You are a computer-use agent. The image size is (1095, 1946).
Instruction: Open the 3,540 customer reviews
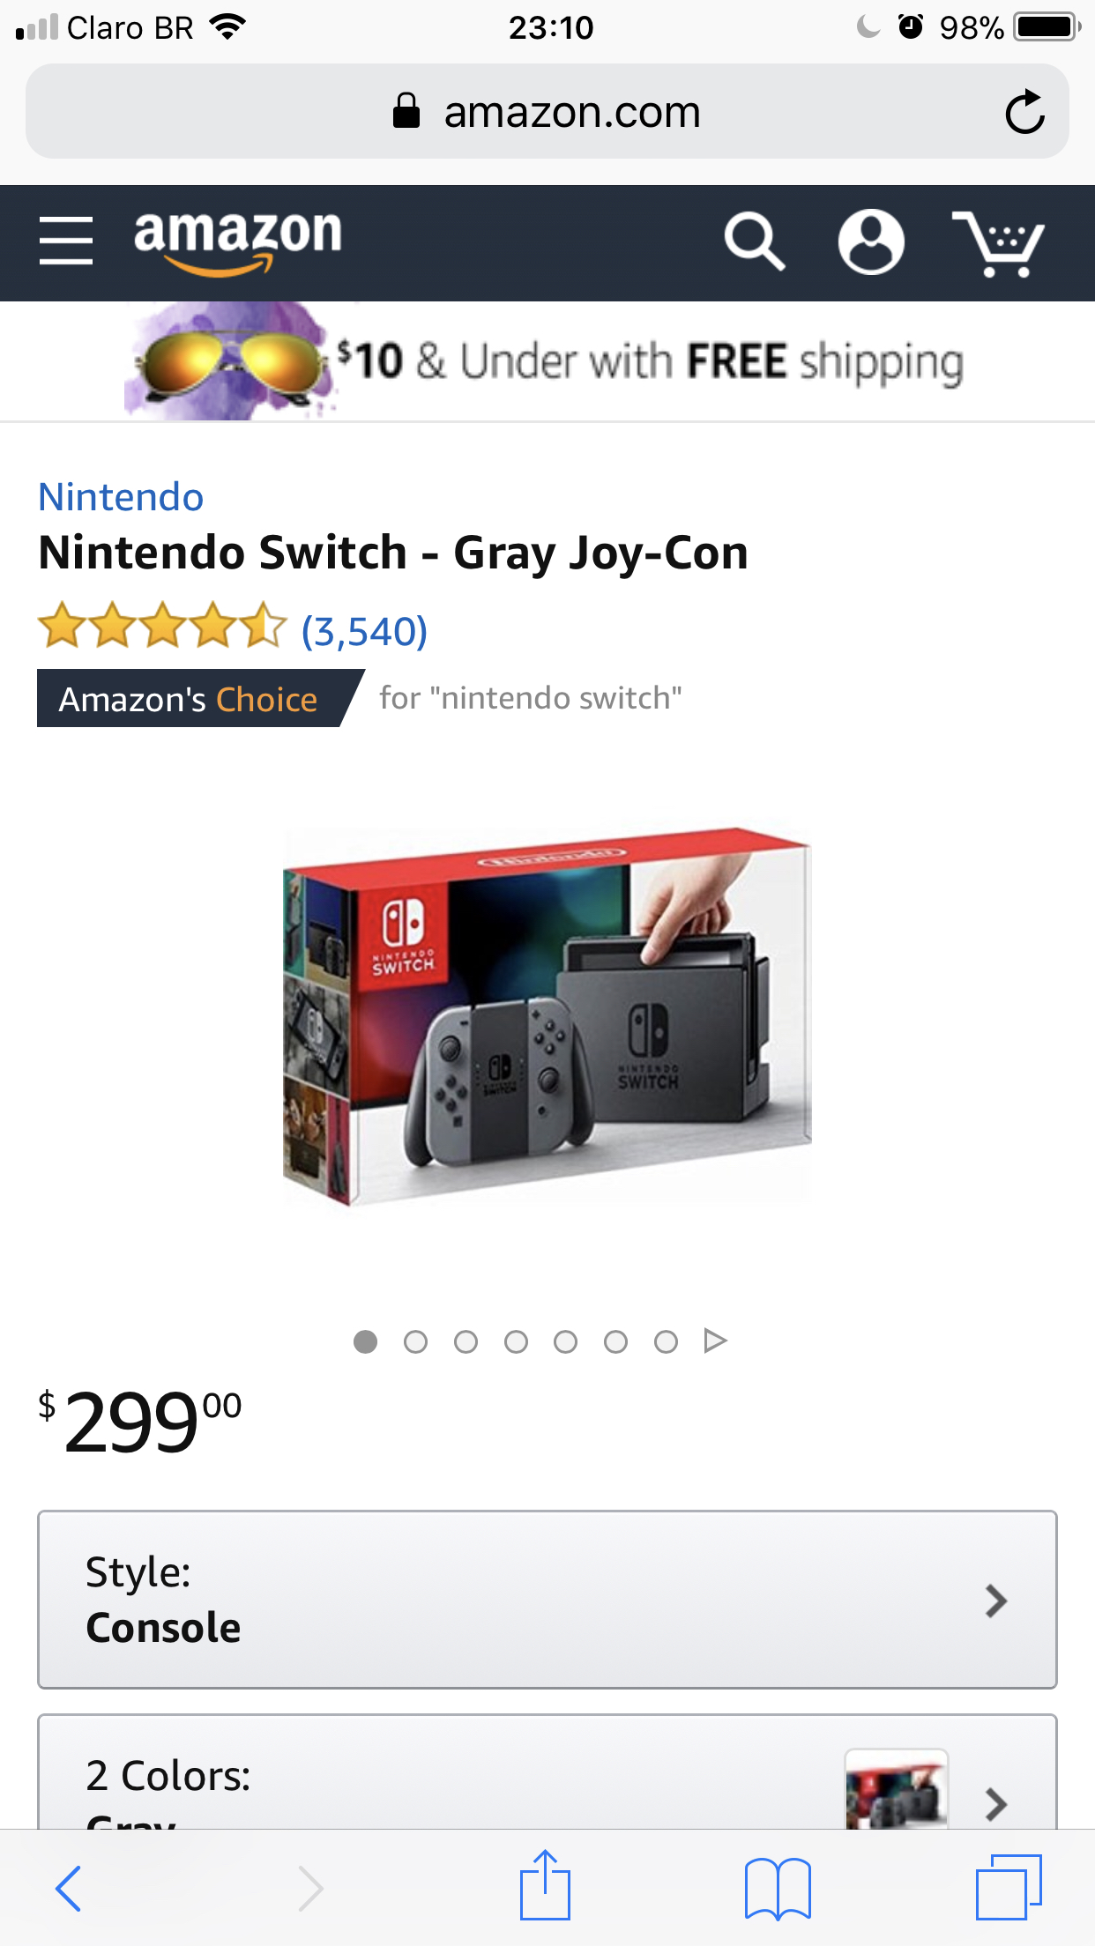[364, 631]
